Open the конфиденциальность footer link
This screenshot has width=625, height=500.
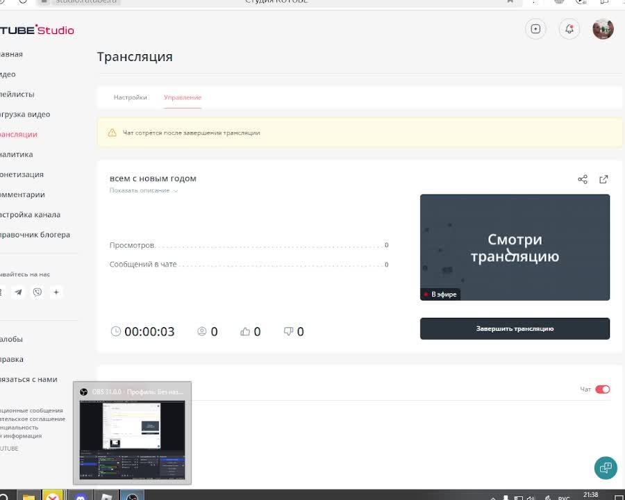pos(19,428)
